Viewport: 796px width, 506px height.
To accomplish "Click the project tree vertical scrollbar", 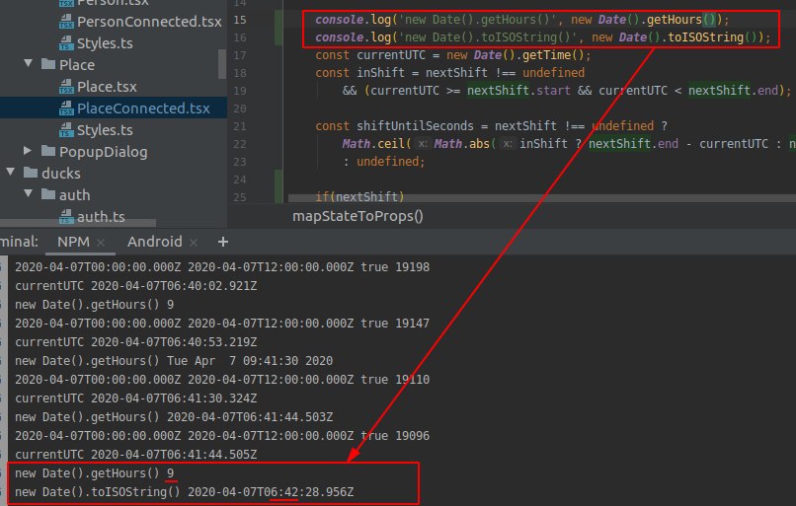I will (x=222, y=64).
